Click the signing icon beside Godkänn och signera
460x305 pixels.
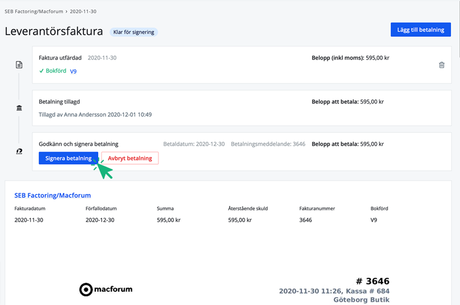point(19,151)
